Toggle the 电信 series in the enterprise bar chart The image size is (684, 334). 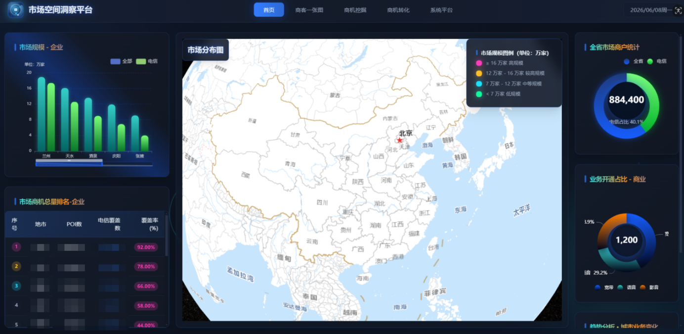tap(147, 61)
